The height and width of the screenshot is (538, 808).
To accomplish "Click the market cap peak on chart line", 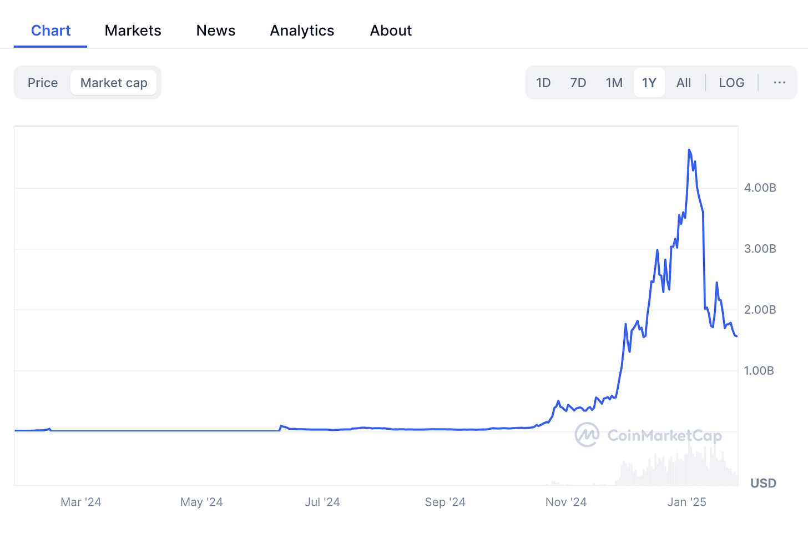I will click(689, 150).
